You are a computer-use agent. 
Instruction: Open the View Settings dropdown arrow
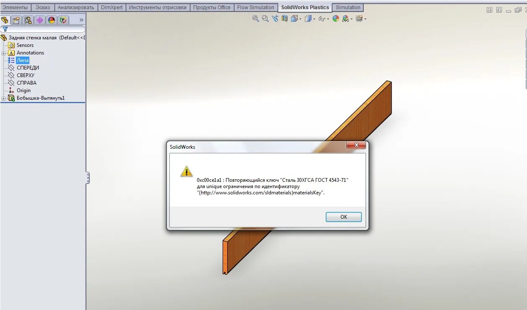[365, 19]
